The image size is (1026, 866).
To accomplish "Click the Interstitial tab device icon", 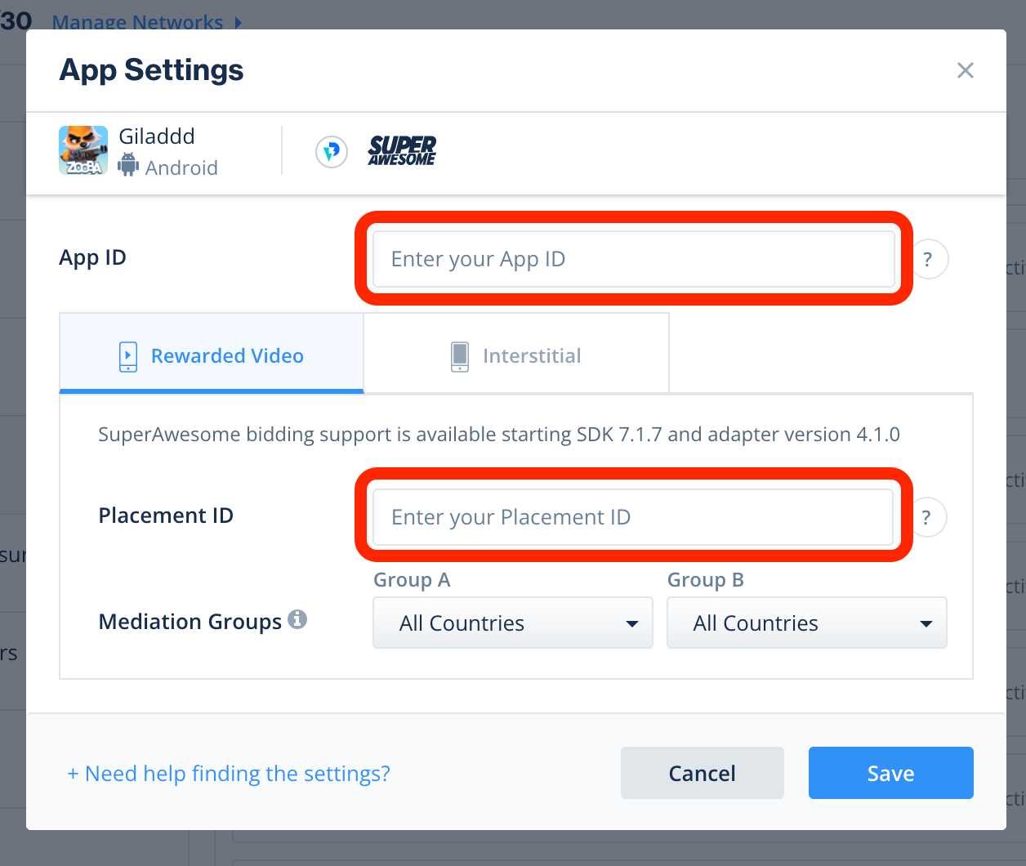I will point(460,357).
